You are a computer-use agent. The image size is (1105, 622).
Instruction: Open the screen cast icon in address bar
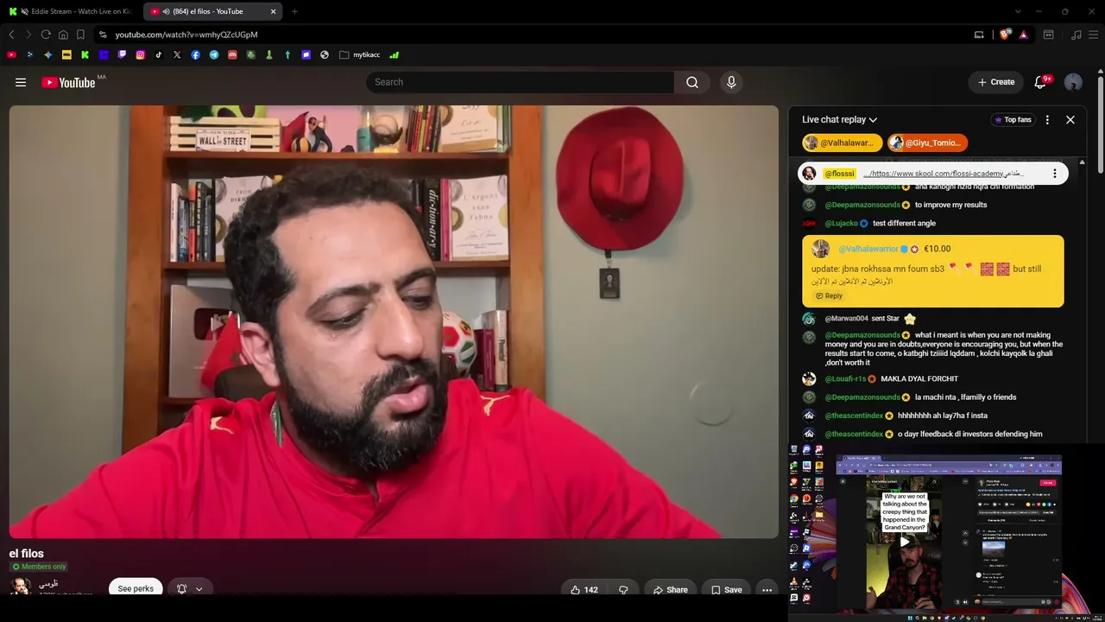click(x=979, y=35)
